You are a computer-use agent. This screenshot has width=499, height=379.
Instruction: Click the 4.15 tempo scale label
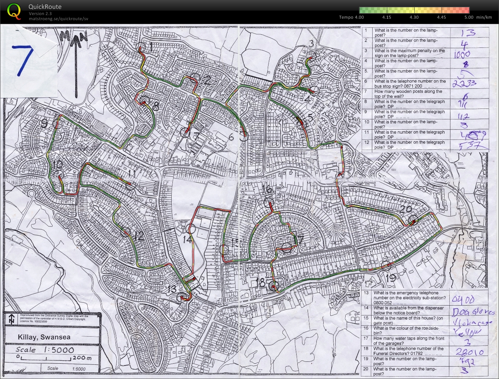click(x=387, y=17)
